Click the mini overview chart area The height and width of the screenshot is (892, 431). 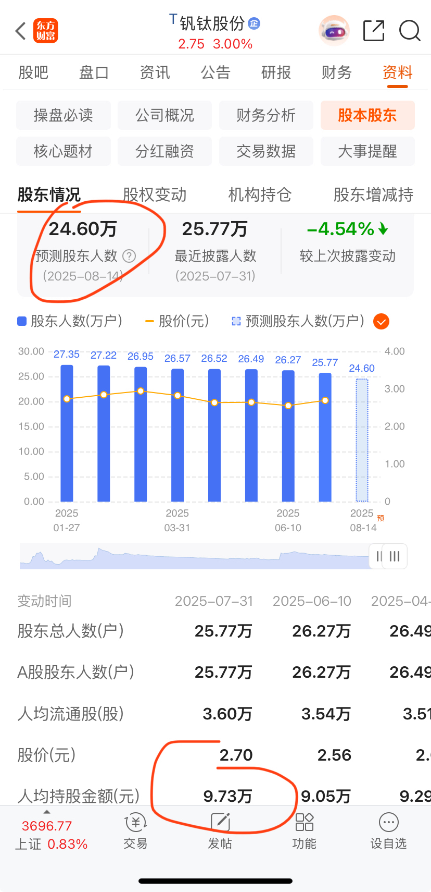pos(195,557)
